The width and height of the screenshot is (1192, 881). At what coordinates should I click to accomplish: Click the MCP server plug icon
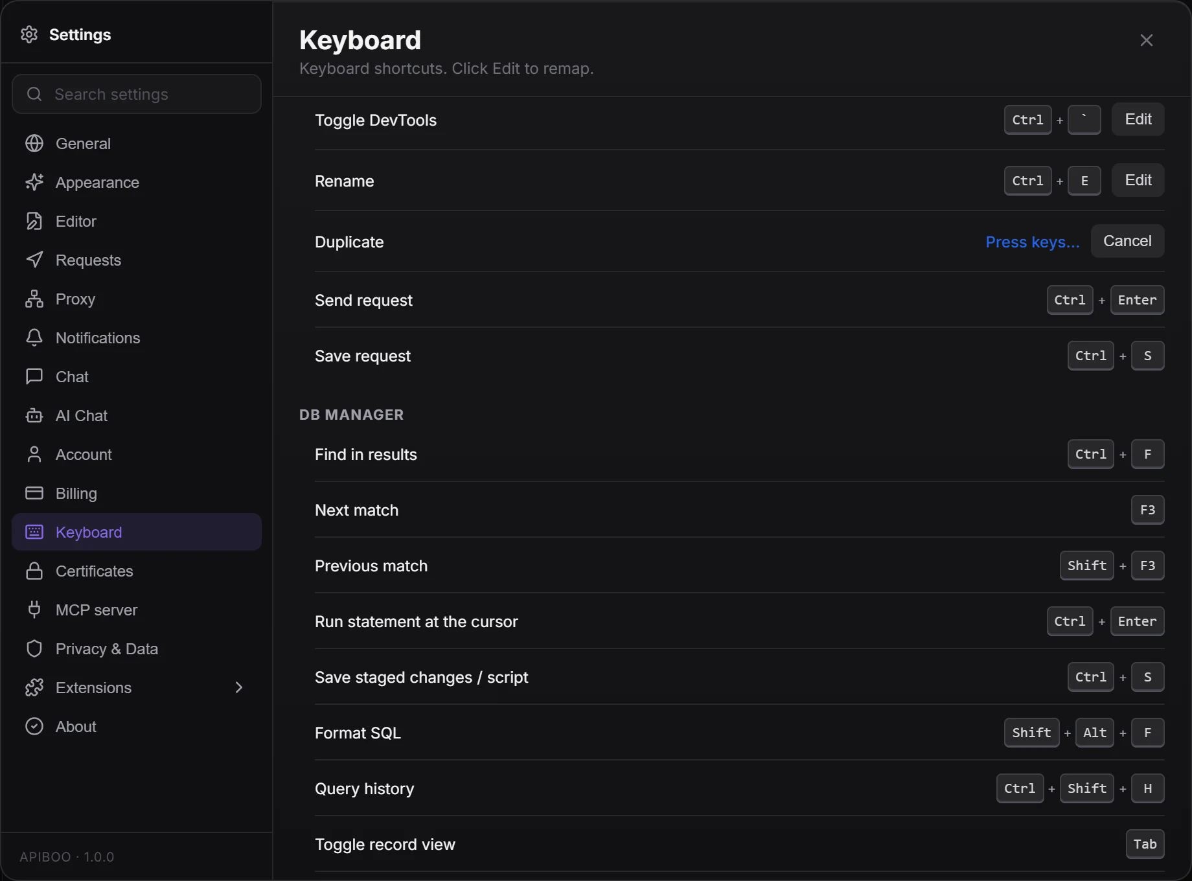[x=34, y=610]
